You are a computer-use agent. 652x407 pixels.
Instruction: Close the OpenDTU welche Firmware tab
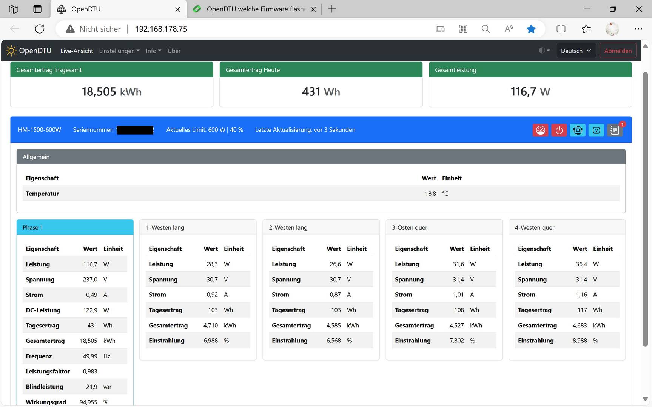coord(313,9)
